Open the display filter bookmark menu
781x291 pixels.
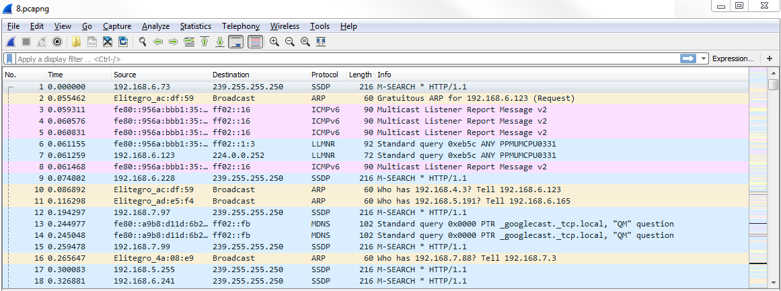10,59
